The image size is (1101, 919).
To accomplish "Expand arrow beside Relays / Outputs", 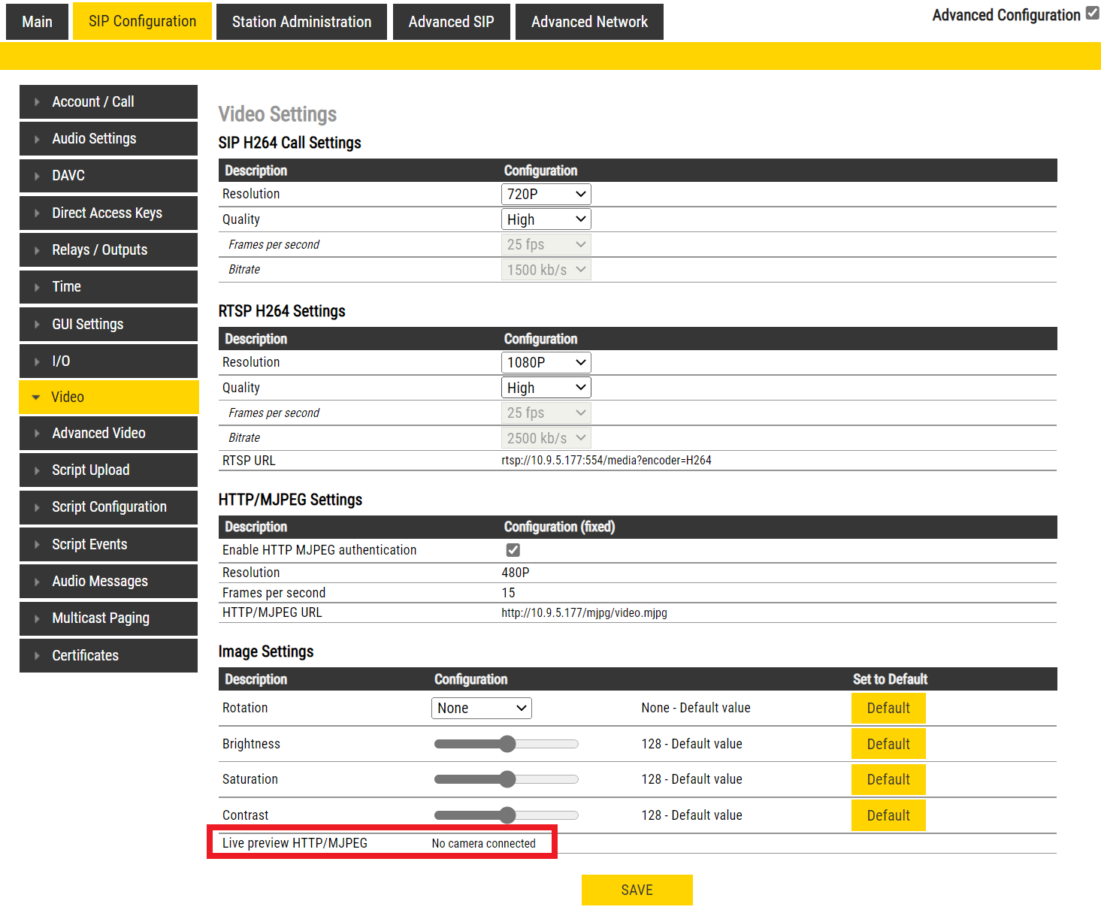I will [x=37, y=250].
